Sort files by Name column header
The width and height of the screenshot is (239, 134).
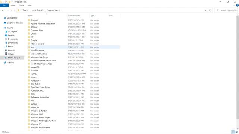(30, 16)
